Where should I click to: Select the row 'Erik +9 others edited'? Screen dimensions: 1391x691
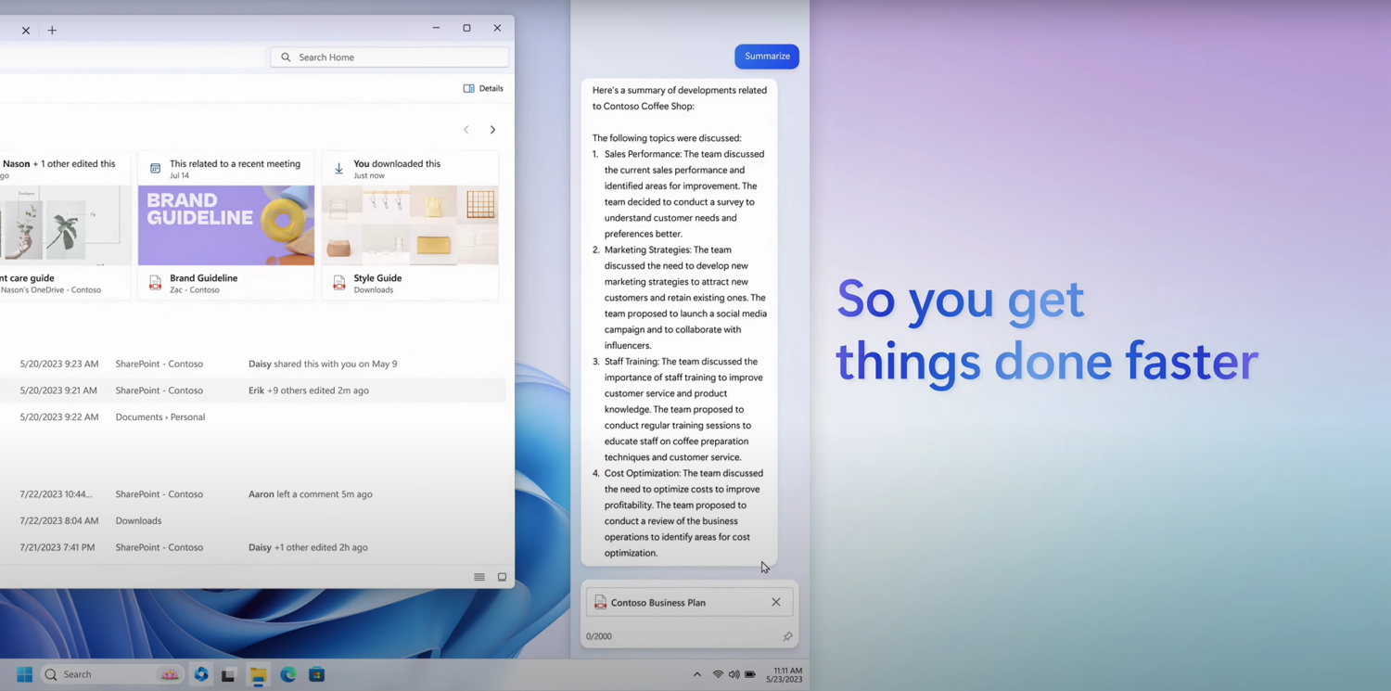253,390
